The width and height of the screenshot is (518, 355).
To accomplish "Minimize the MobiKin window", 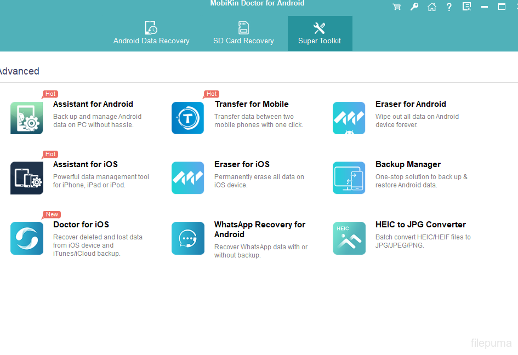I will (x=485, y=7).
